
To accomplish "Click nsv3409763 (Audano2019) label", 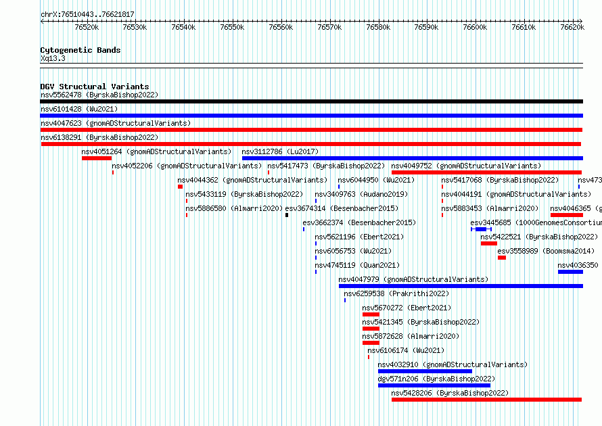I will 361,194.
